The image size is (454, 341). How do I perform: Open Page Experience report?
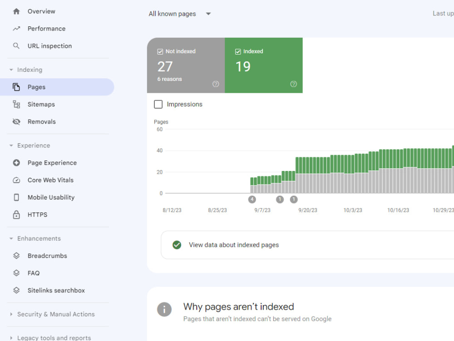click(52, 163)
